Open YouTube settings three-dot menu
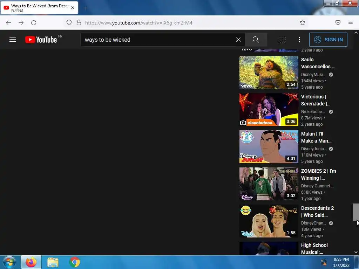Viewport: 359px width, 269px height. 299,40
